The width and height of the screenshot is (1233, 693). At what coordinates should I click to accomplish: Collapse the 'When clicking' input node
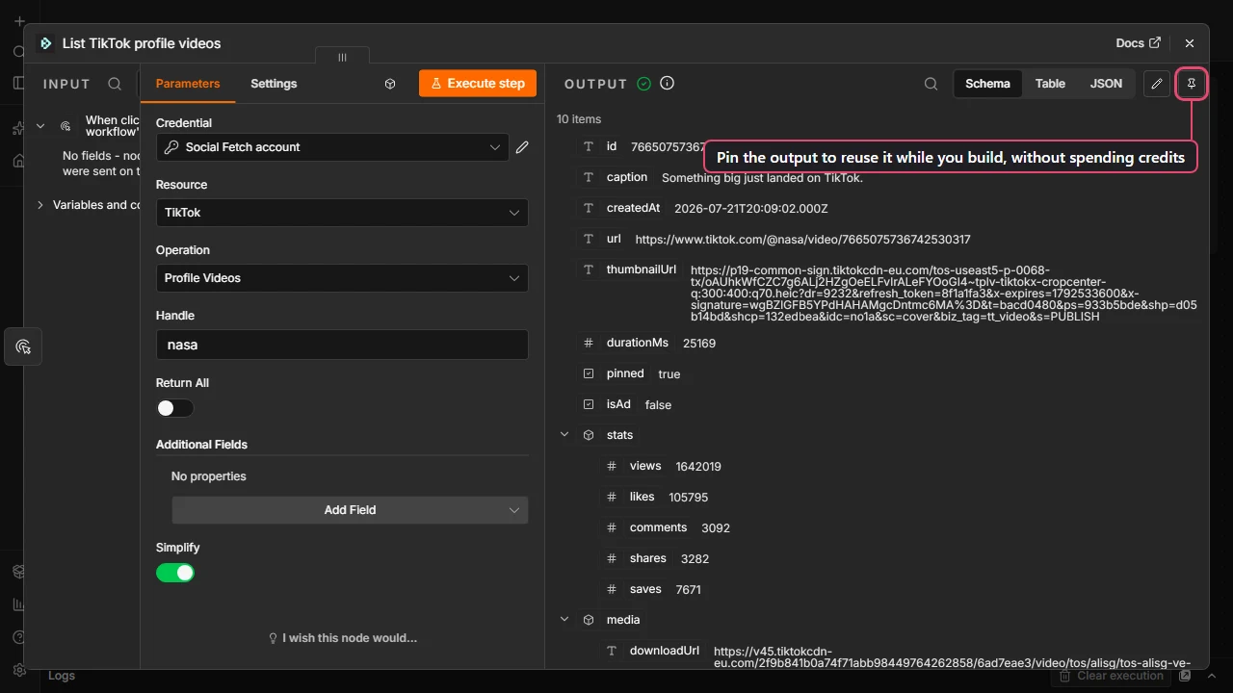pos(40,126)
